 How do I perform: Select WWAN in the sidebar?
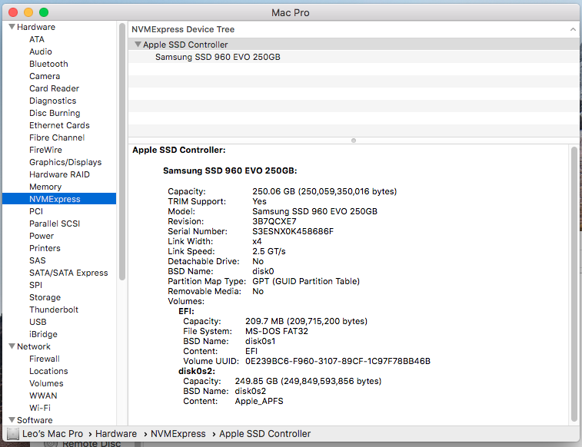pos(43,395)
